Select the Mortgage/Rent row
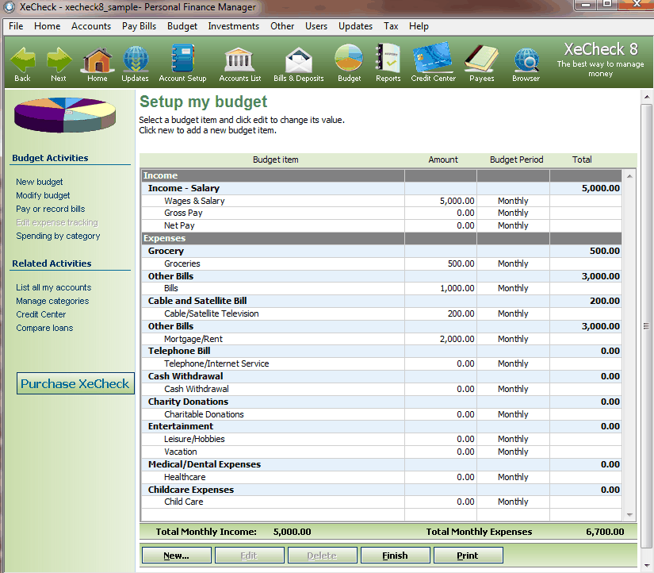The height and width of the screenshot is (573, 654). coord(381,339)
